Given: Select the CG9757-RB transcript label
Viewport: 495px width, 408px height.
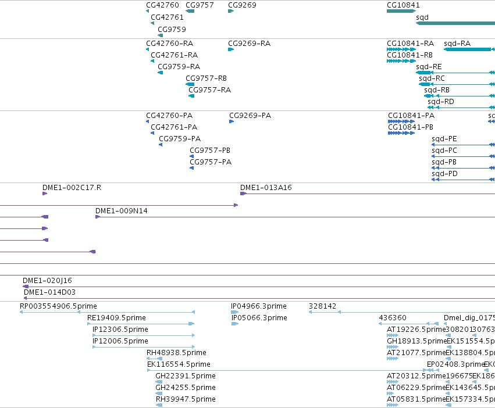Looking at the screenshot, I should [206, 78].
